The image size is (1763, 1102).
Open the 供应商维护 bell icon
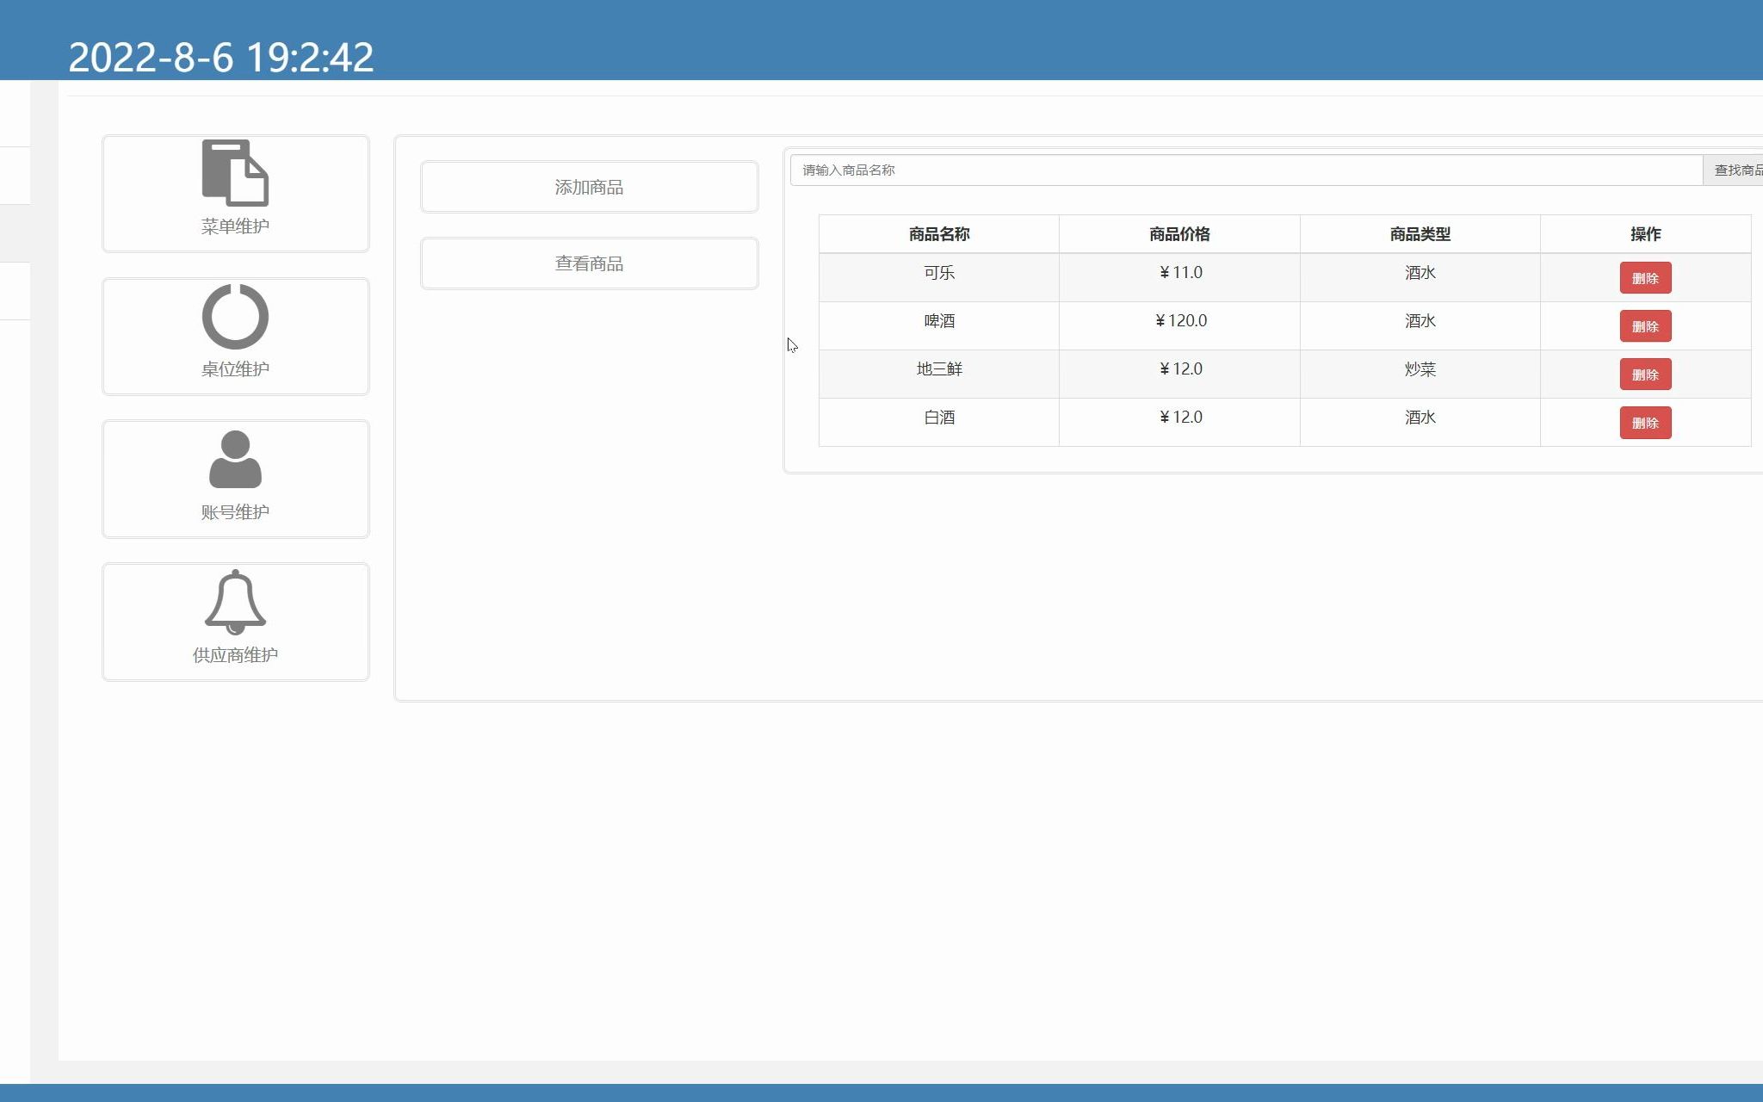[x=235, y=602]
